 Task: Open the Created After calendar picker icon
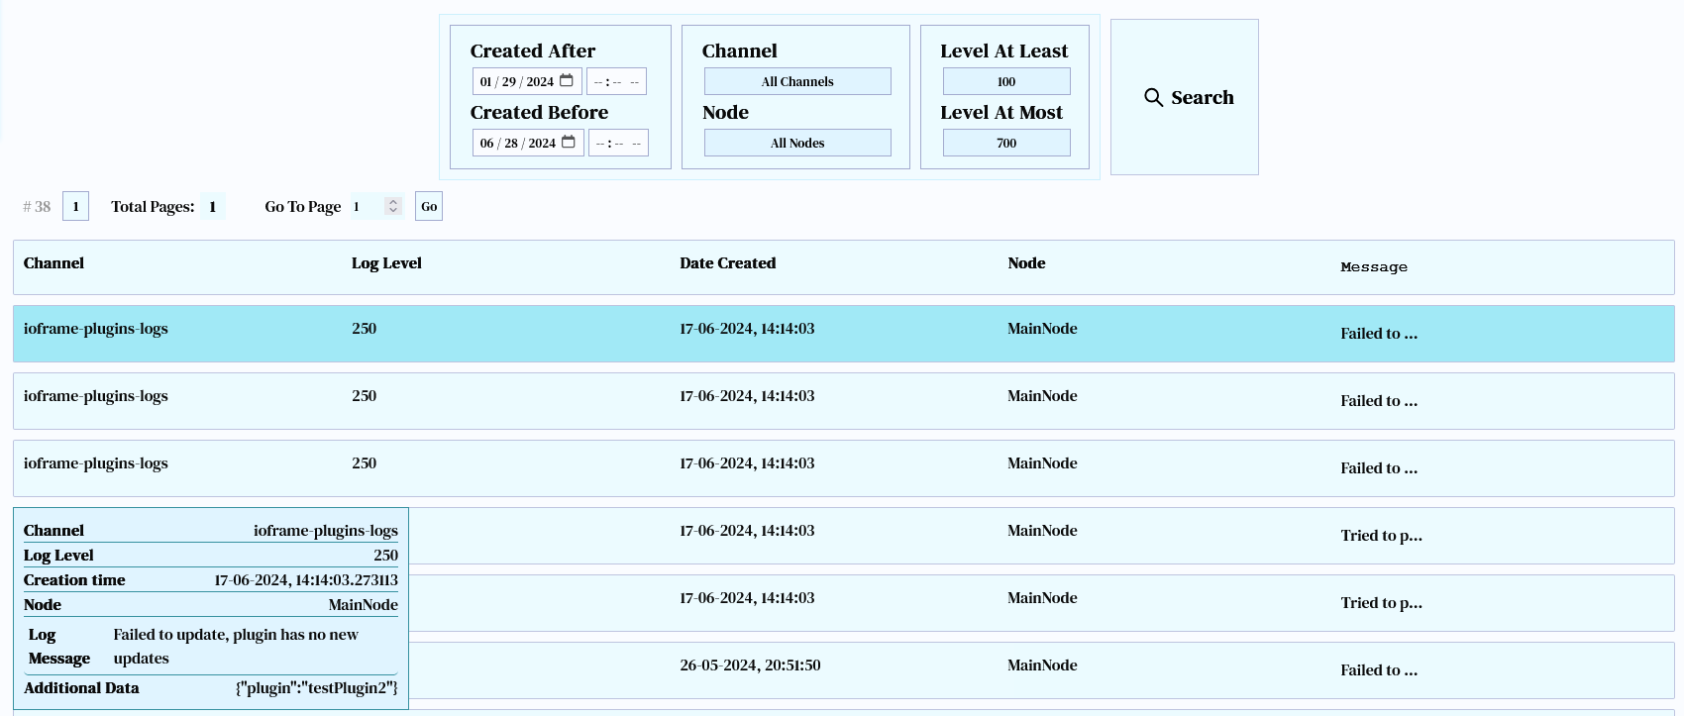(x=567, y=80)
